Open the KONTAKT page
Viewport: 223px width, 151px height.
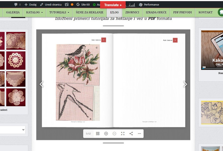coord(206,12)
